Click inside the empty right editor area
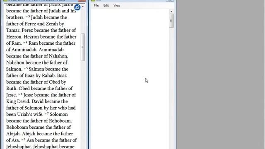Image resolution: width=265 pixels, height=149 pixels. click(130, 79)
